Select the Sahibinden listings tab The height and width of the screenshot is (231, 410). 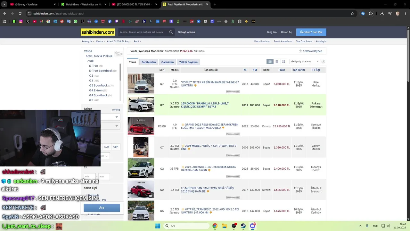point(149,62)
